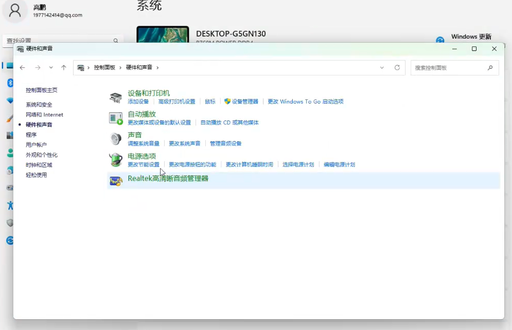Click the up-one-level arrow button
This screenshot has width=512, height=330.
(x=64, y=67)
